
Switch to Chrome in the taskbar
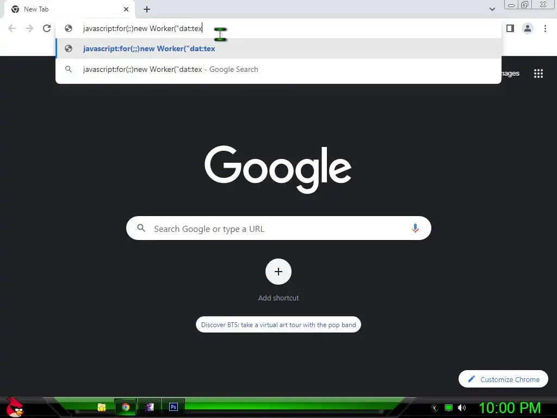point(126,407)
